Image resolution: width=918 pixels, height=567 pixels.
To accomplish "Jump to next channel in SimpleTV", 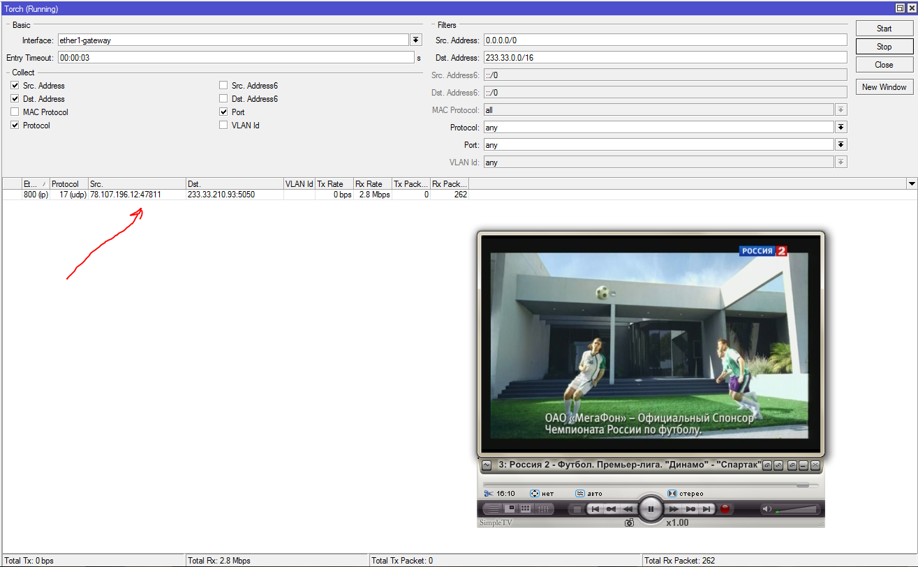I will pos(706,509).
